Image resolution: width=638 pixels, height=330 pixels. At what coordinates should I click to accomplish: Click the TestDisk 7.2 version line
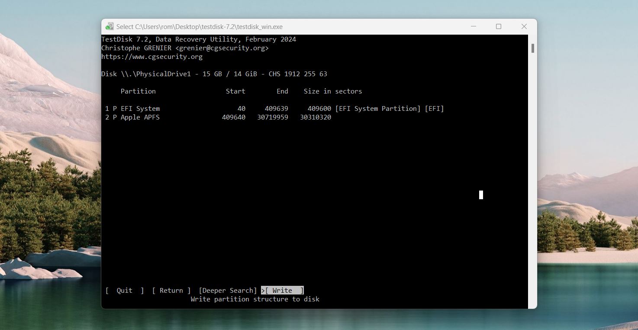tap(199, 39)
